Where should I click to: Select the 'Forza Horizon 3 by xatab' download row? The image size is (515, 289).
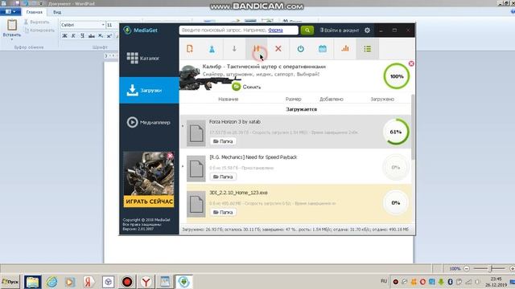pos(295,132)
